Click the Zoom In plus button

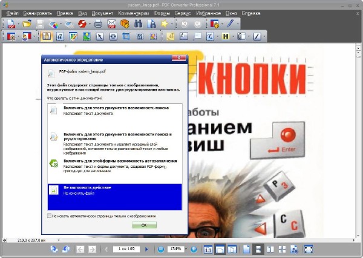(194, 249)
